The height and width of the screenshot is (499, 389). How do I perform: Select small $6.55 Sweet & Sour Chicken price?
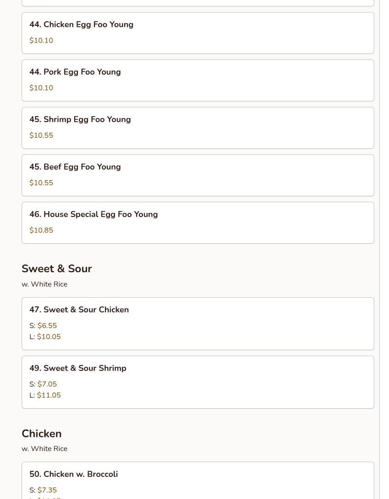click(47, 326)
